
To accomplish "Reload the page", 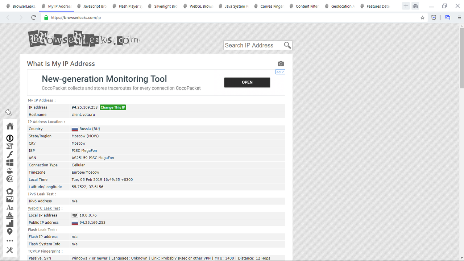I will tap(34, 17).
